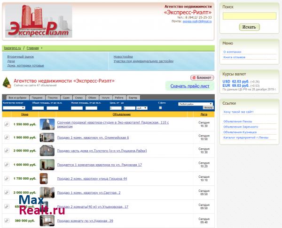Switch to the 'Сниму' tab
282x228 pixels.
(x=79, y=98)
